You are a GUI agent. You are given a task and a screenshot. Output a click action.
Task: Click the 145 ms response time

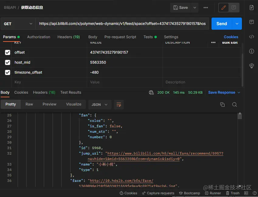pos(179,92)
